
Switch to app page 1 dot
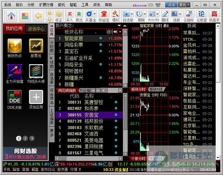pos(19,138)
